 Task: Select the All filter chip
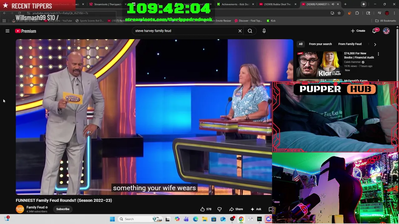(x=300, y=44)
